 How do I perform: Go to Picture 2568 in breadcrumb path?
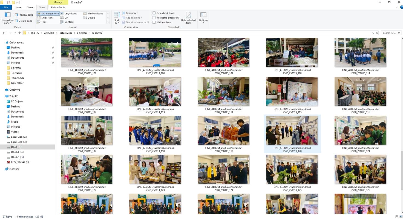65,33
